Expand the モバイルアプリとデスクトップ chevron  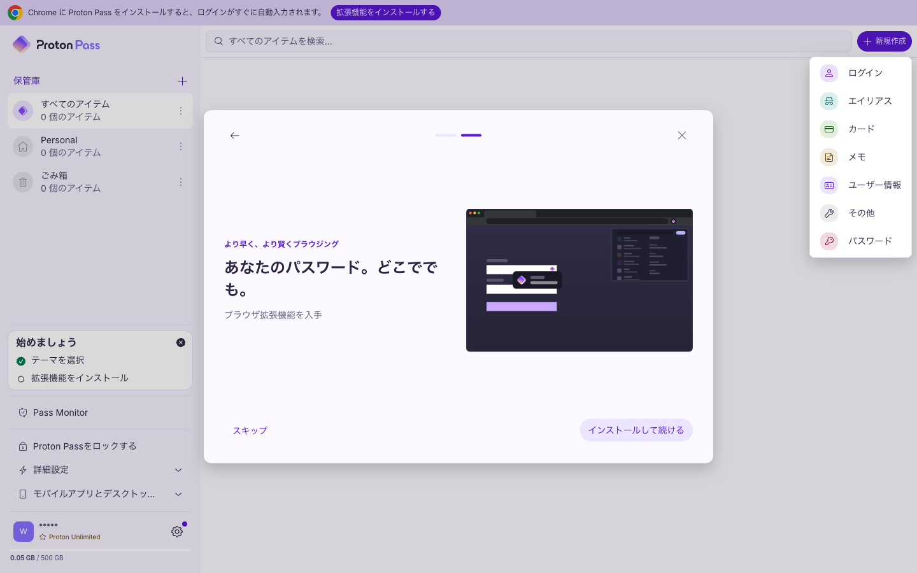point(178,494)
